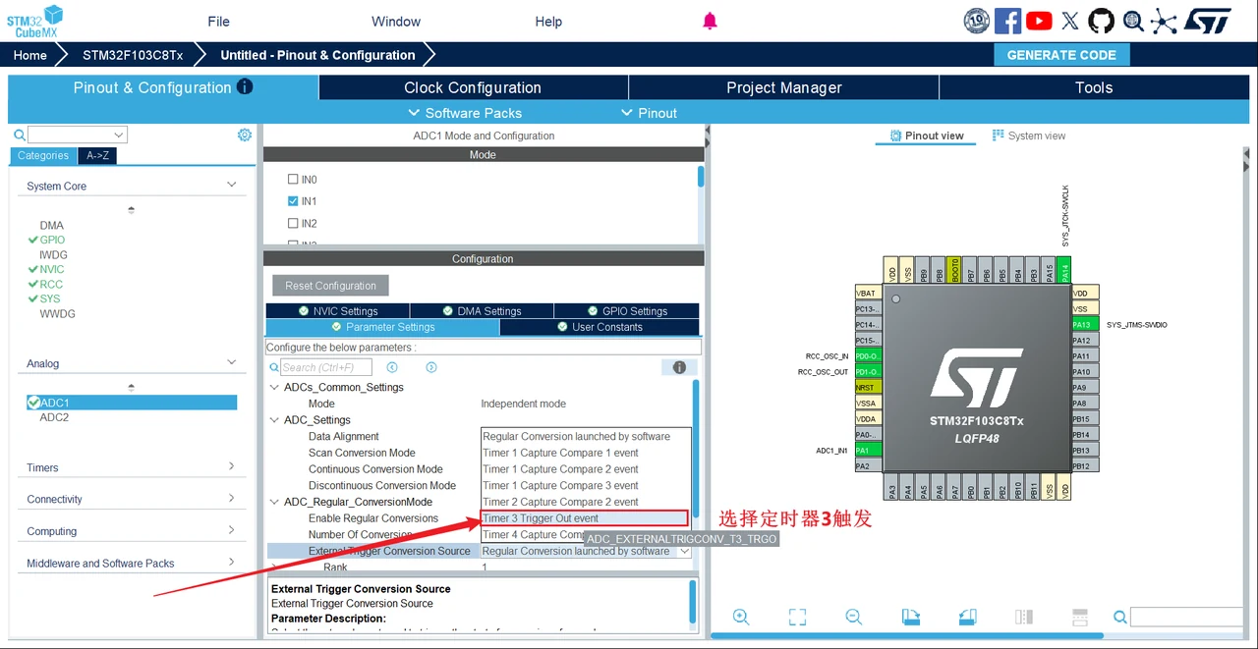The image size is (1258, 649).
Task: Open the YouTube icon link
Action: click(x=1039, y=21)
